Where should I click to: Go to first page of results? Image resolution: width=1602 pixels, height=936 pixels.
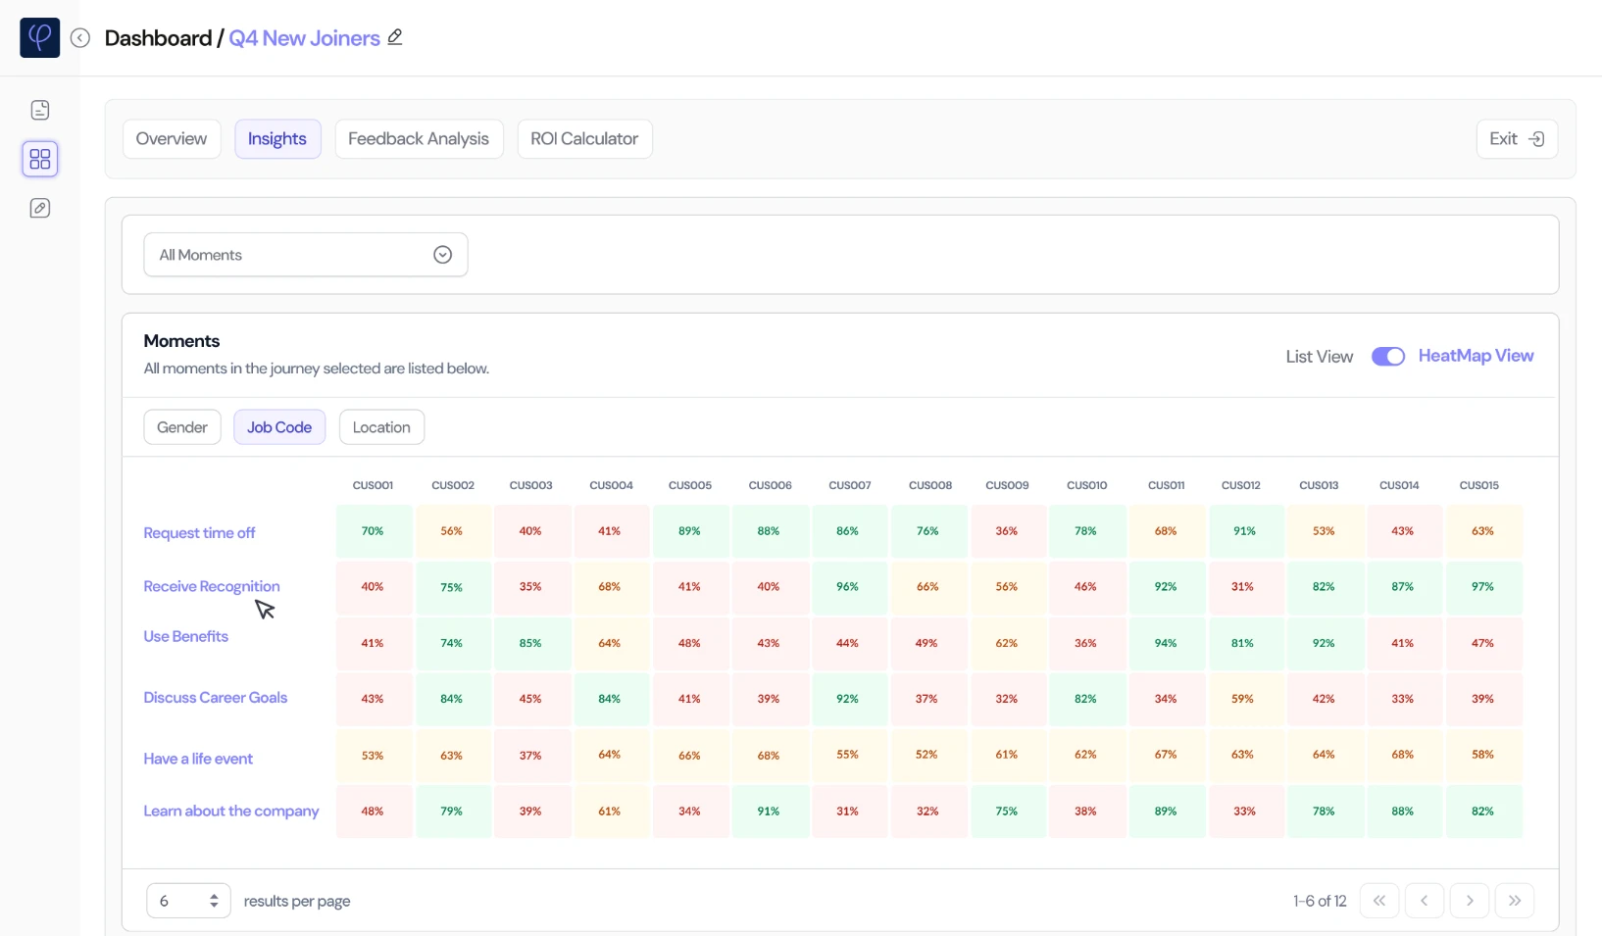[x=1379, y=901]
